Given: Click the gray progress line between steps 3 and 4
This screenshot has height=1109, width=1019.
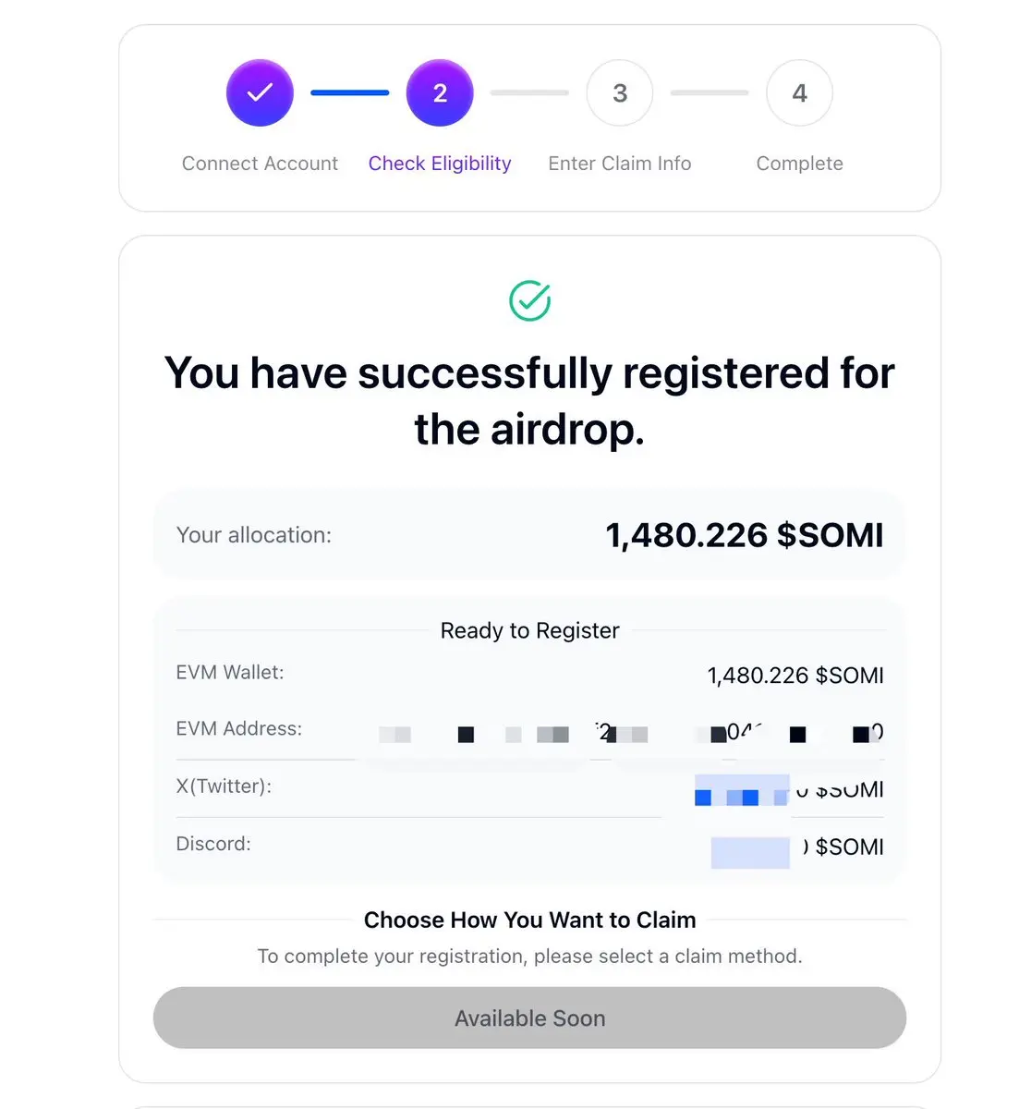Looking at the screenshot, I should point(710,92).
